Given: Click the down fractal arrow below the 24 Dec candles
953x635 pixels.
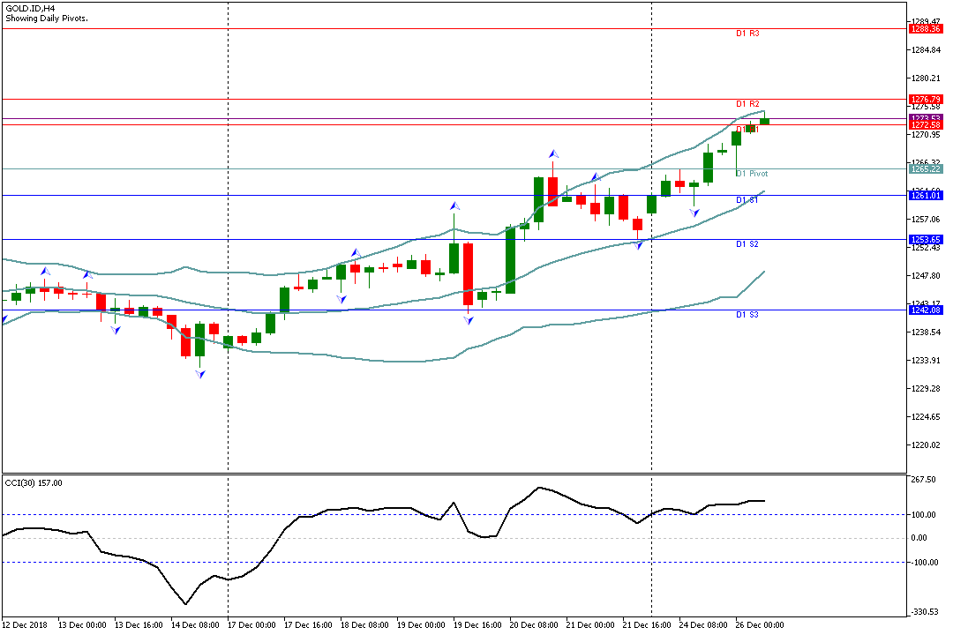Looking at the screenshot, I should 694,213.
